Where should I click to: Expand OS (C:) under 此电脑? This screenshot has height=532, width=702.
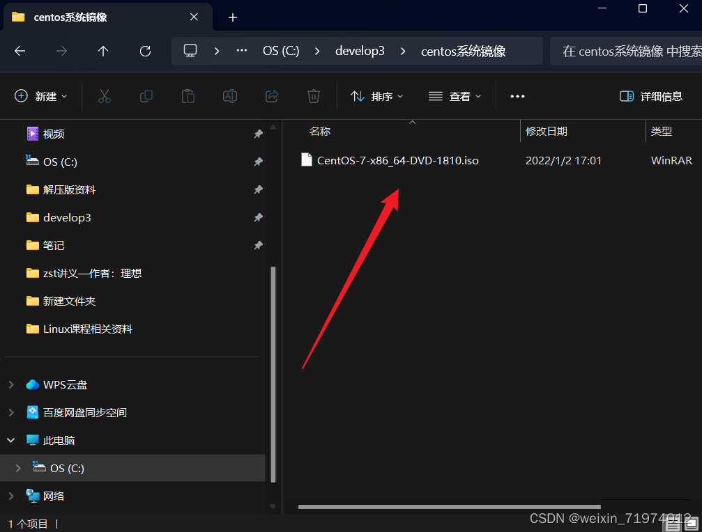(x=18, y=468)
